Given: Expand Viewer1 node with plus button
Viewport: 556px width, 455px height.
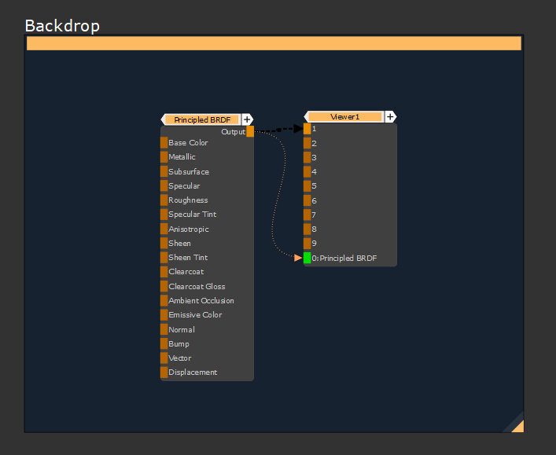Looking at the screenshot, I should point(390,117).
